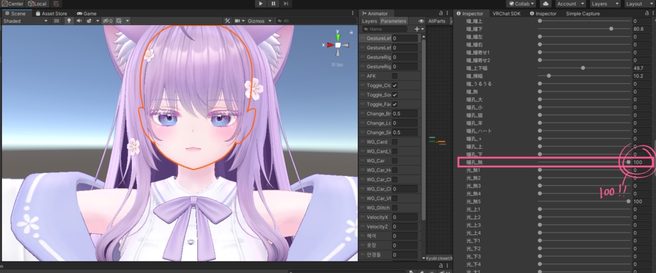Add a new Animator parameter with plus
This screenshot has height=273, width=656.
coord(416,29)
